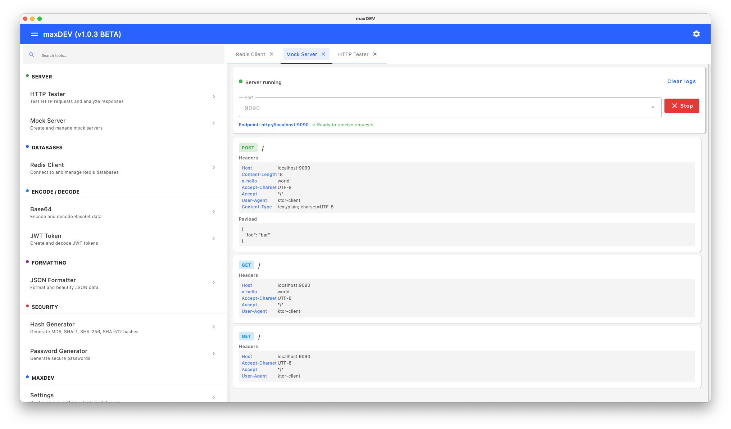Click the GET badge on the second log entry
This screenshot has height=429, width=731.
[x=246, y=265]
